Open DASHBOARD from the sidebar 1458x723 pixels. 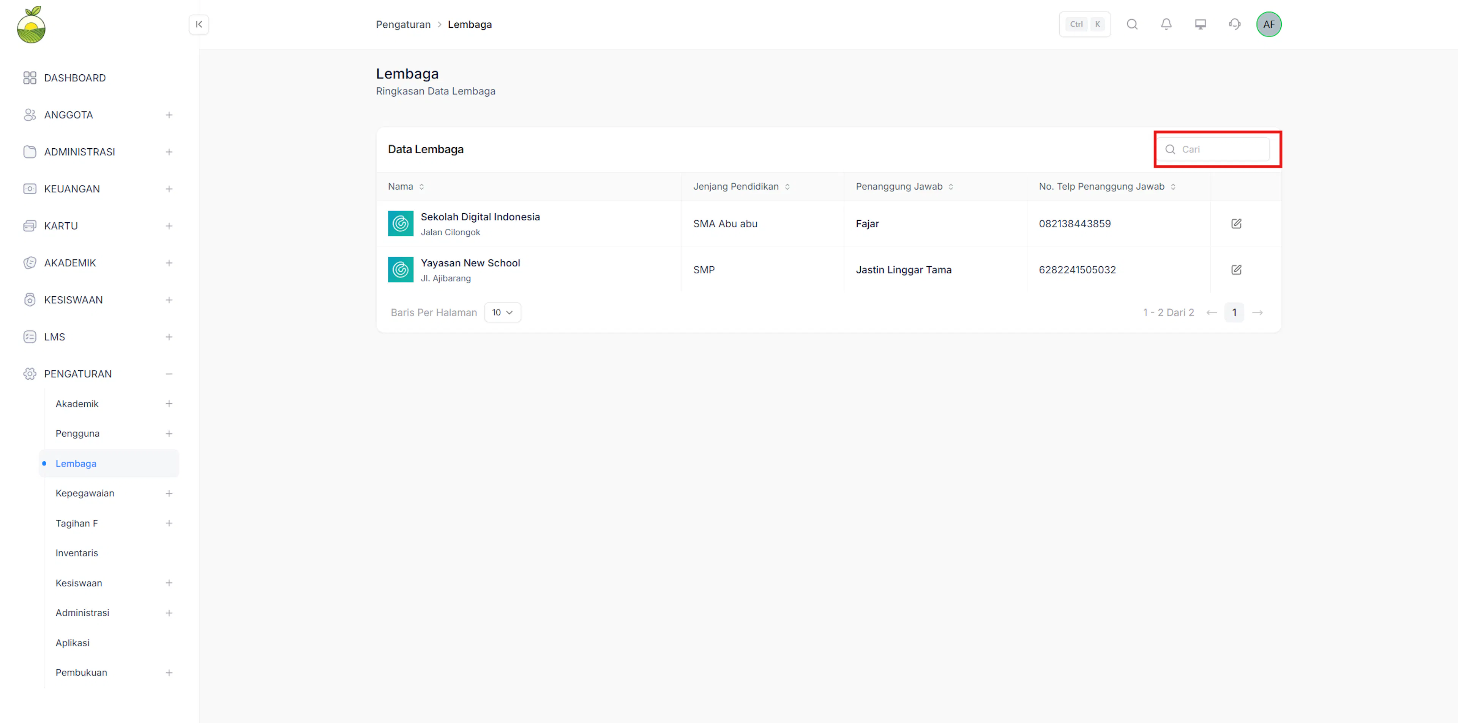pos(75,78)
